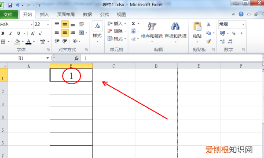The height and width of the screenshot is (158, 264).
Task: Toggle align text right
Action: 73,32
